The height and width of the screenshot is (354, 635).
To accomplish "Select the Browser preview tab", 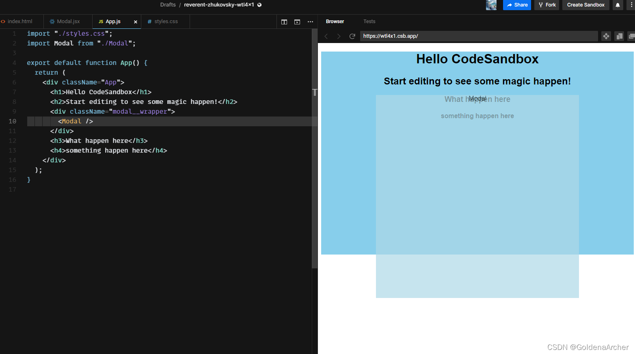I will click(x=335, y=22).
